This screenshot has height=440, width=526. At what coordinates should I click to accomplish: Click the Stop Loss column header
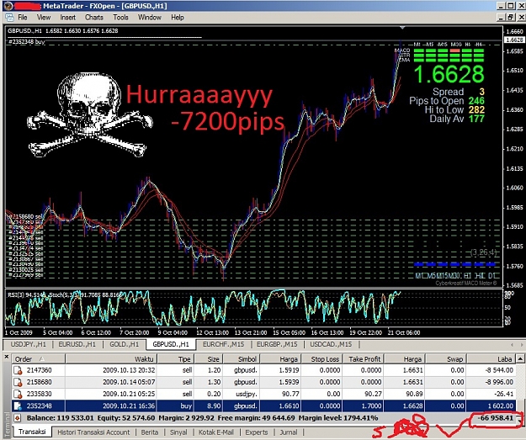pos(321,359)
